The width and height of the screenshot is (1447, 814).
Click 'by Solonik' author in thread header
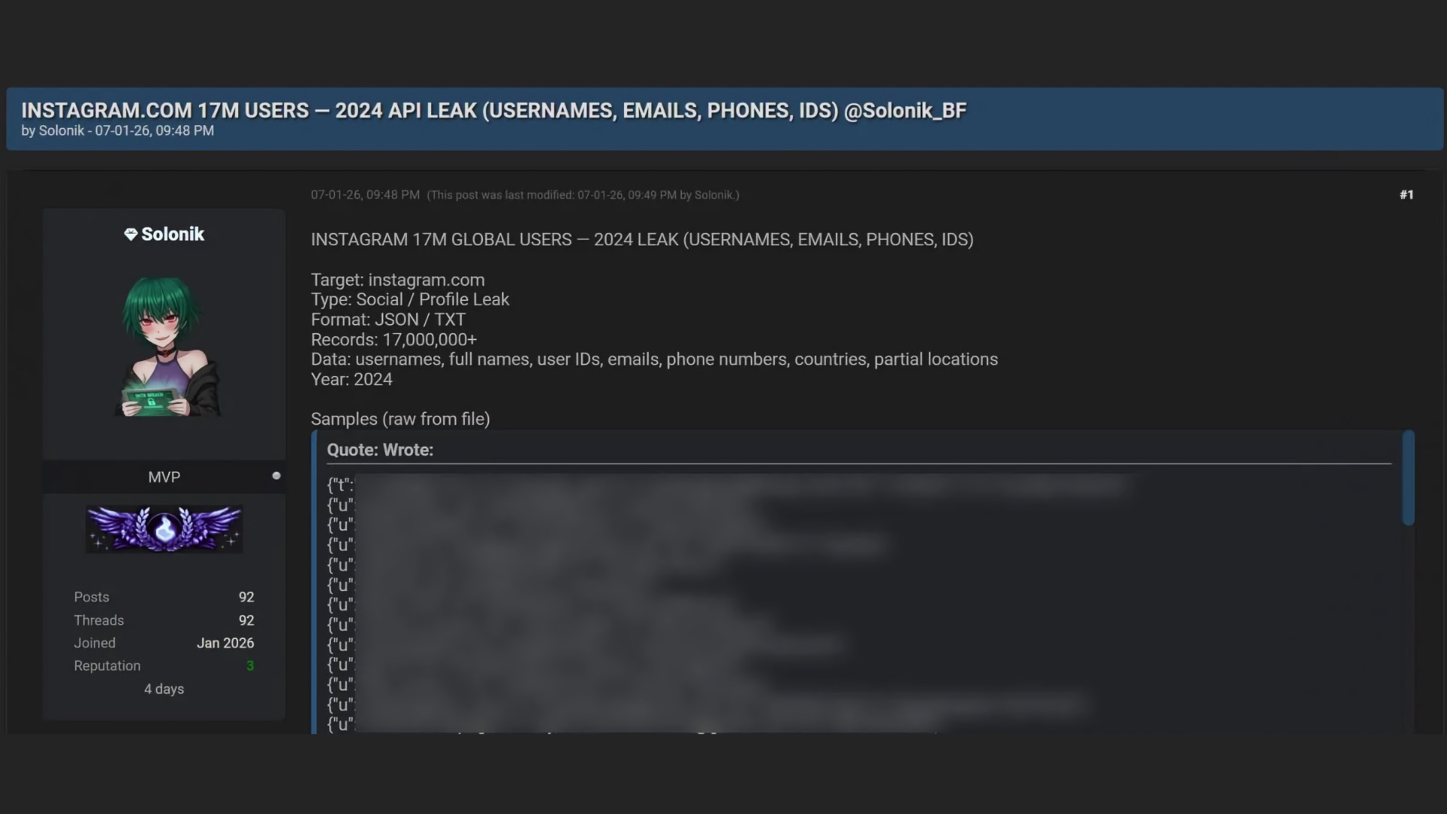coord(61,131)
